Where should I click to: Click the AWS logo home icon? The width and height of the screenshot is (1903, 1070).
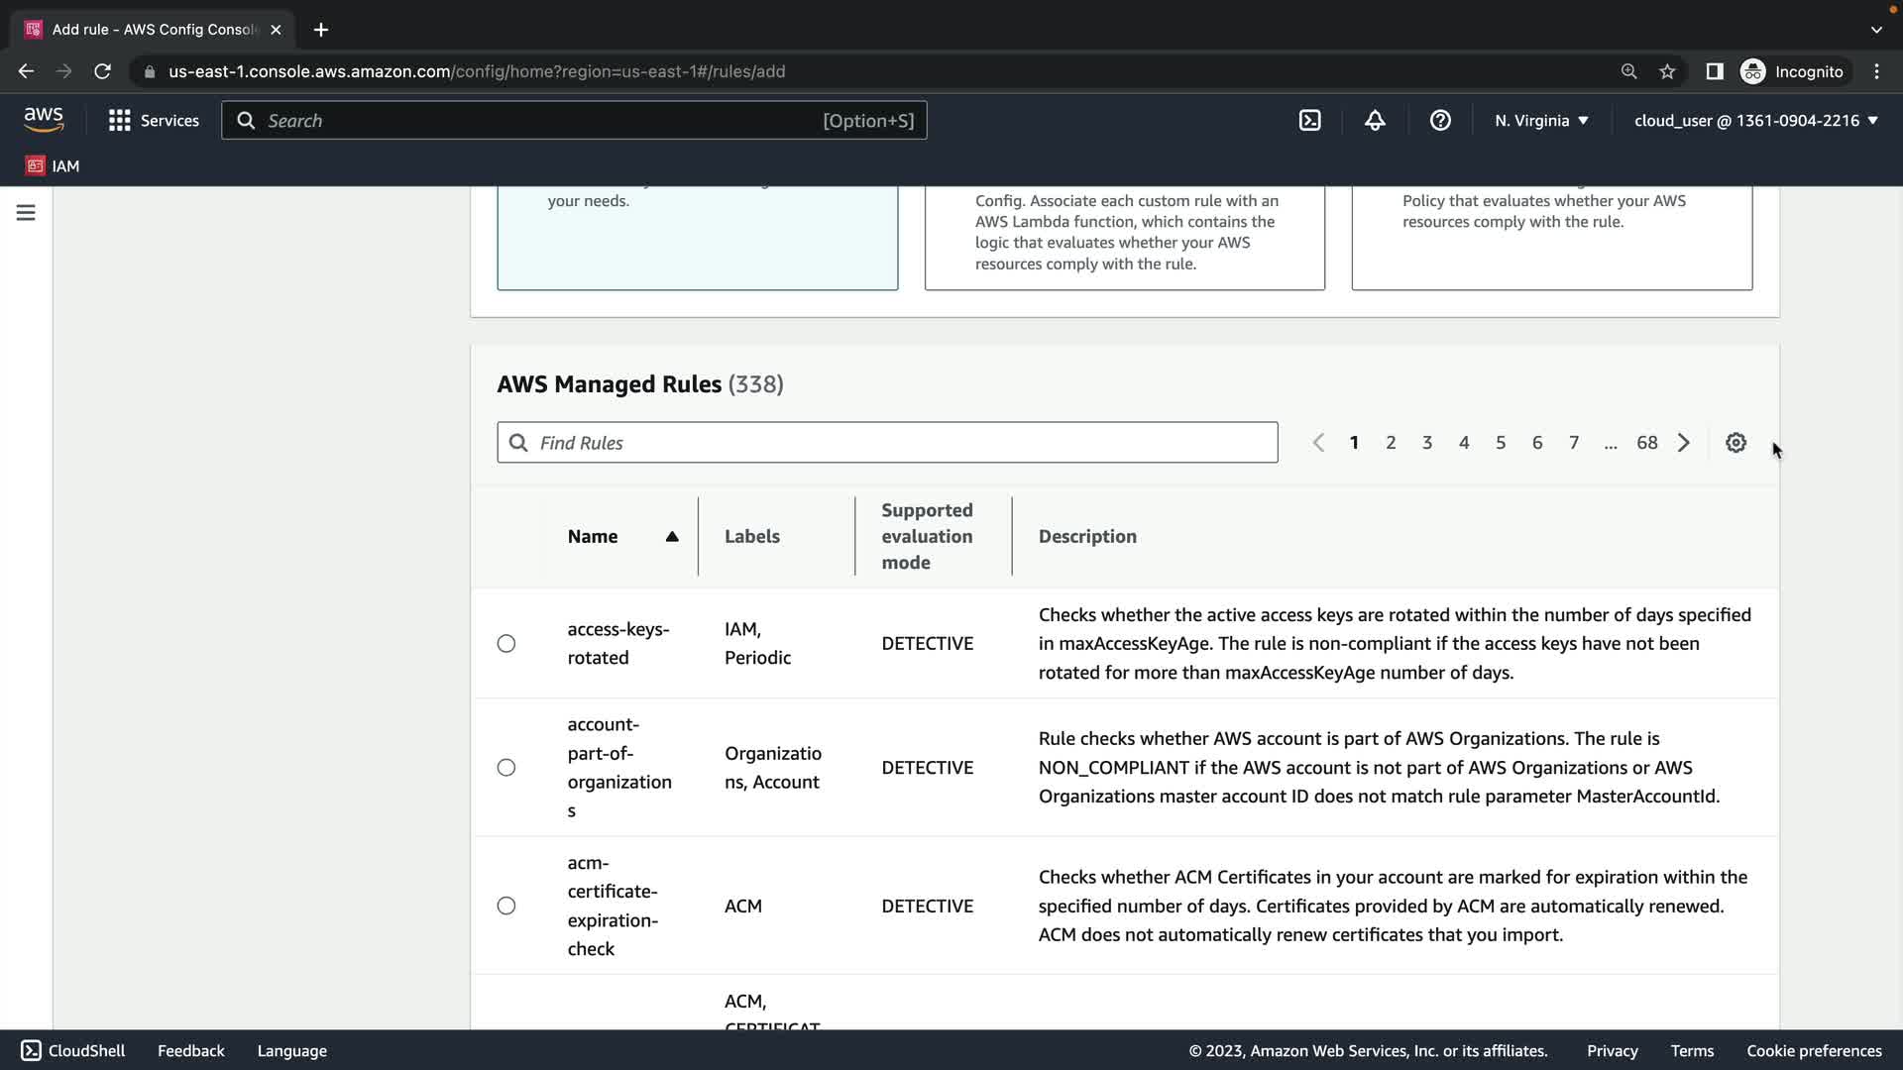coord(44,120)
